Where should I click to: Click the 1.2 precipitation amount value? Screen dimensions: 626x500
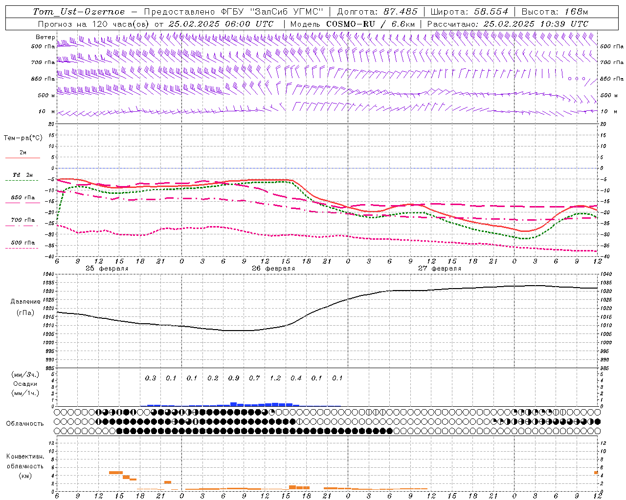click(275, 378)
